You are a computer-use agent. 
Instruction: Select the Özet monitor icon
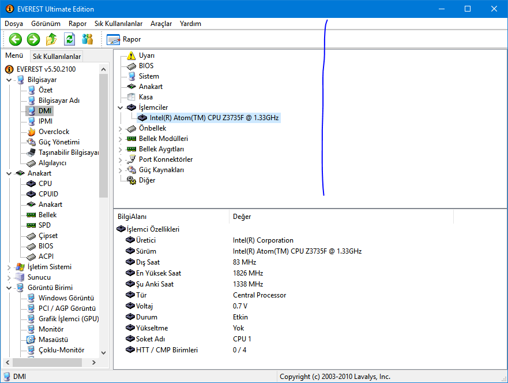tap(32, 90)
